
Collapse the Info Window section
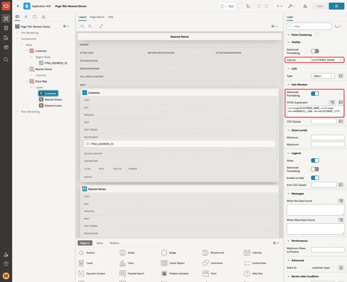coord(288,84)
